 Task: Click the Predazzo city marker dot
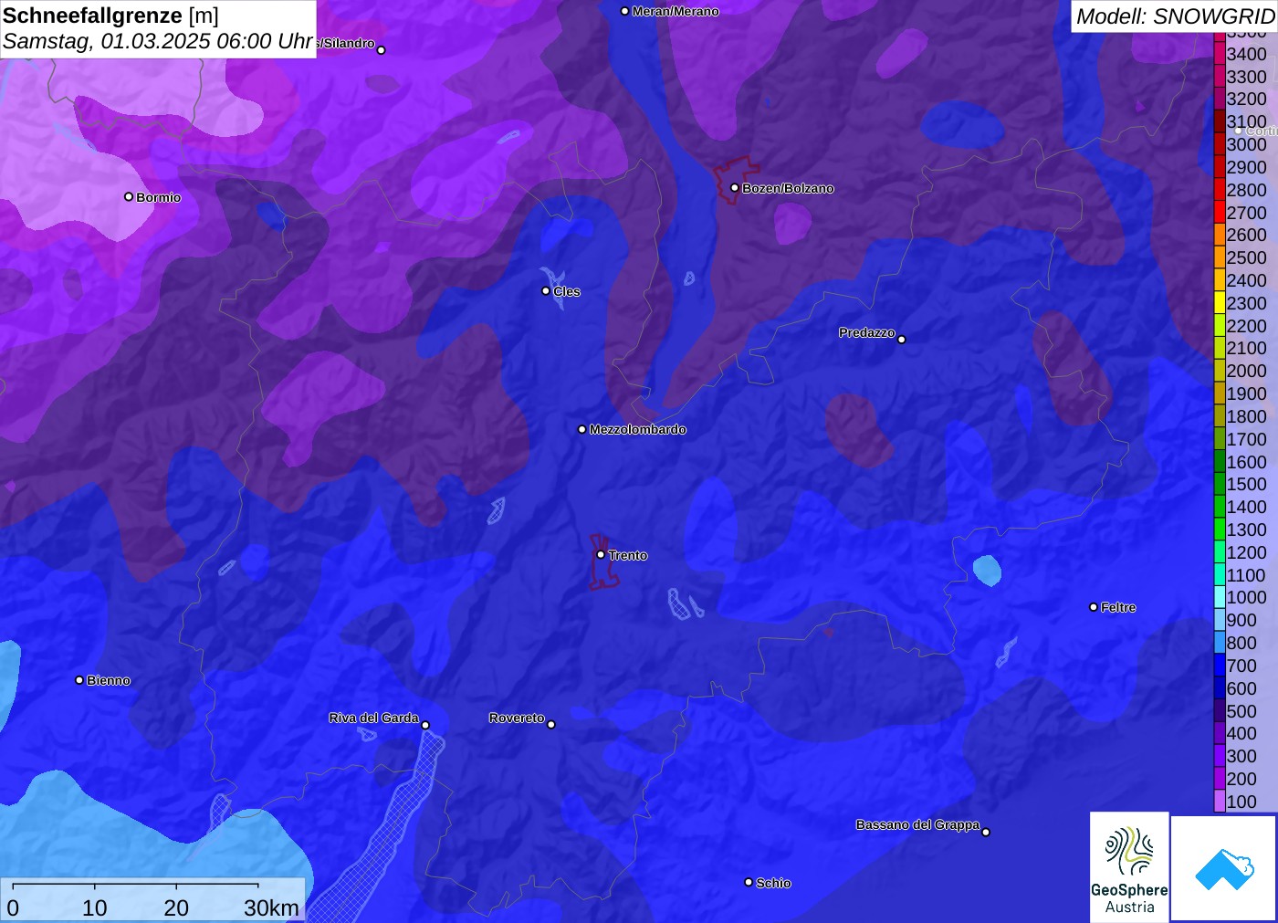click(902, 340)
